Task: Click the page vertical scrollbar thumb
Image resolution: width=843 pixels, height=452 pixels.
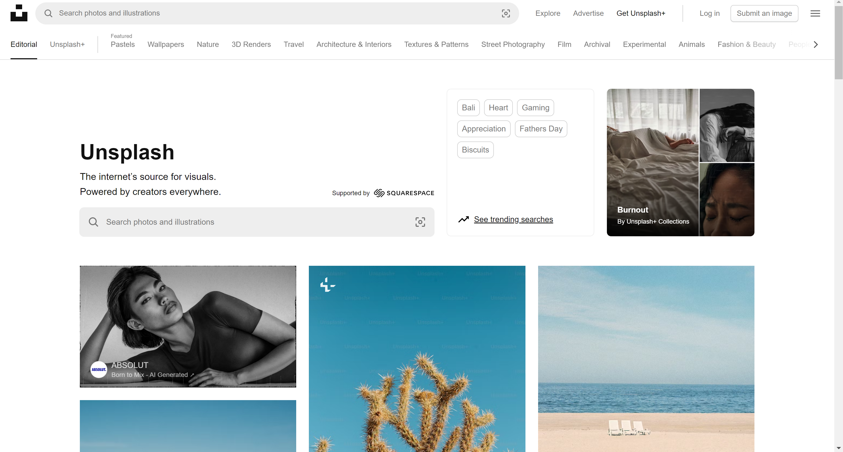Action: point(839,42)
